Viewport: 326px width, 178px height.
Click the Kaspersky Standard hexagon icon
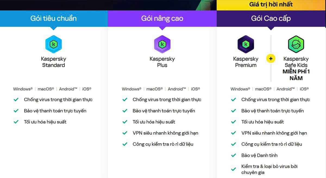54,44
